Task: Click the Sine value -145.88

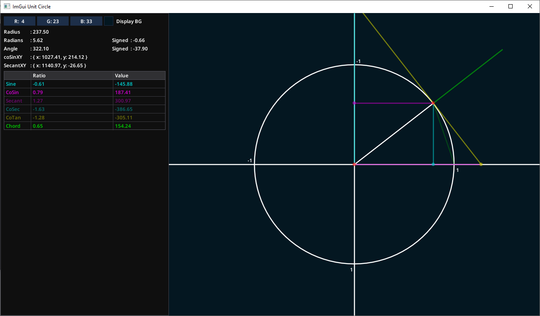Action: coord(124,84)
